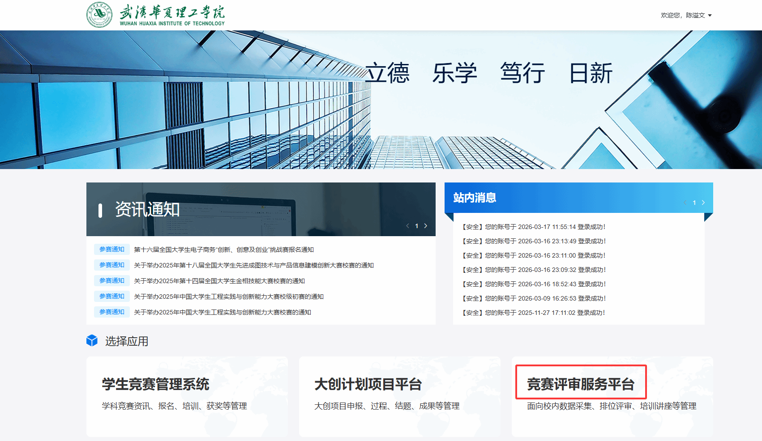Open the last notice 工程实践与创新能力大赛校赛的通知
762x441 pixels.
(222, 312)
